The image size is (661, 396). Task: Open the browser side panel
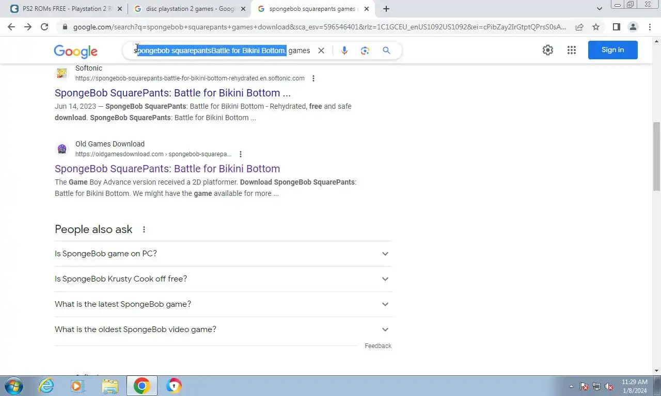pyautogui.click(x=616, y=27)
